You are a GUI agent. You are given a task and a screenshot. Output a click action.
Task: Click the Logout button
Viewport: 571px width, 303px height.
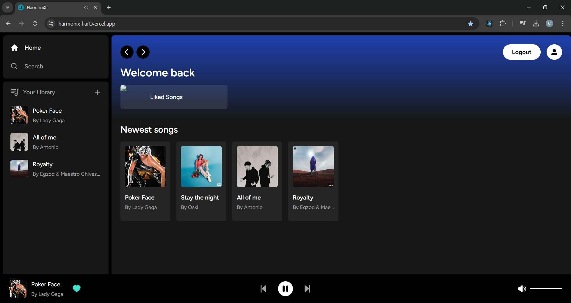[521, 52]
